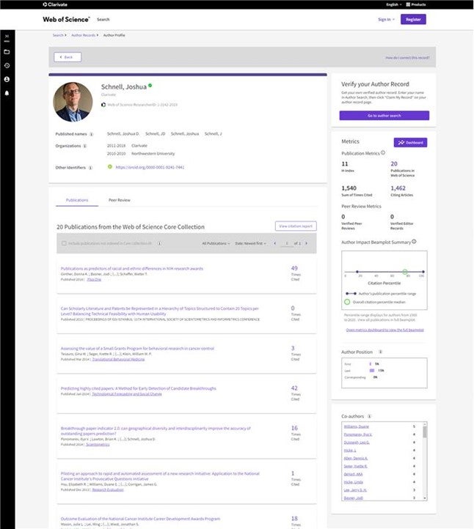Image resolution: width=474 pixels, height=529 pixels.
Task: Open the notifications bell icon in sidebar
Action: tap(7, 93)
